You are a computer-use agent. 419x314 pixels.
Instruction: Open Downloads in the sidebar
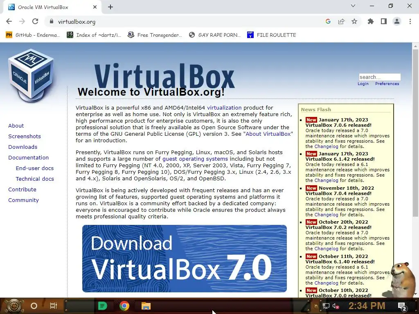pos(23,147)
